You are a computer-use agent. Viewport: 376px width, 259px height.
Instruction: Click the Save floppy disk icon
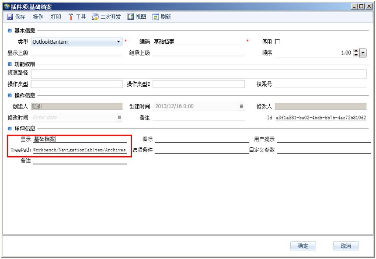[10, 17]
